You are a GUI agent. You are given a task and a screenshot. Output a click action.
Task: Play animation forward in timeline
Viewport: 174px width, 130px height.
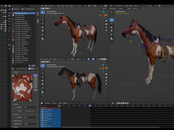[123, 103]
